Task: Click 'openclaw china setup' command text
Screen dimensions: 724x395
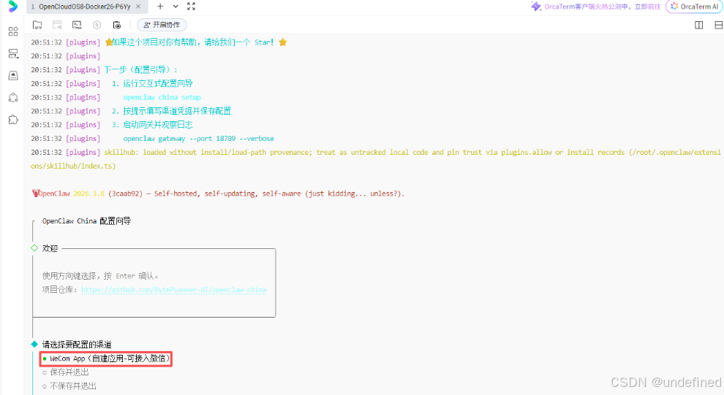Action: (x=162, y=97)
